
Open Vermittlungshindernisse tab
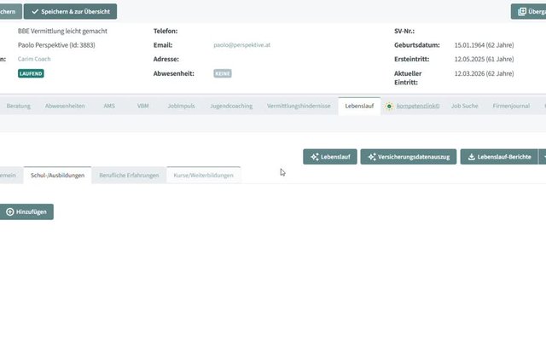click(299, 106)
